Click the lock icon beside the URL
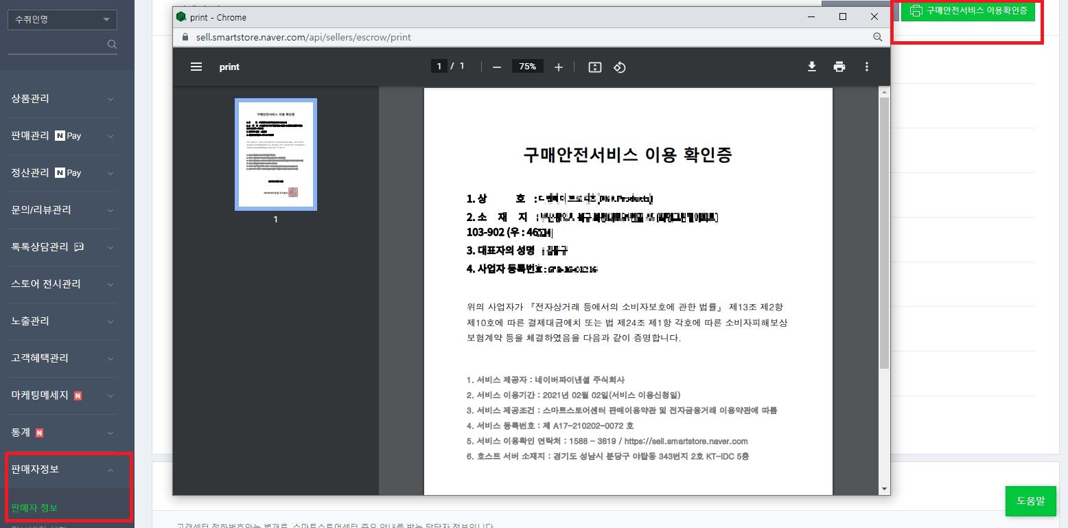1068x528 pixels. pos(184,37)
